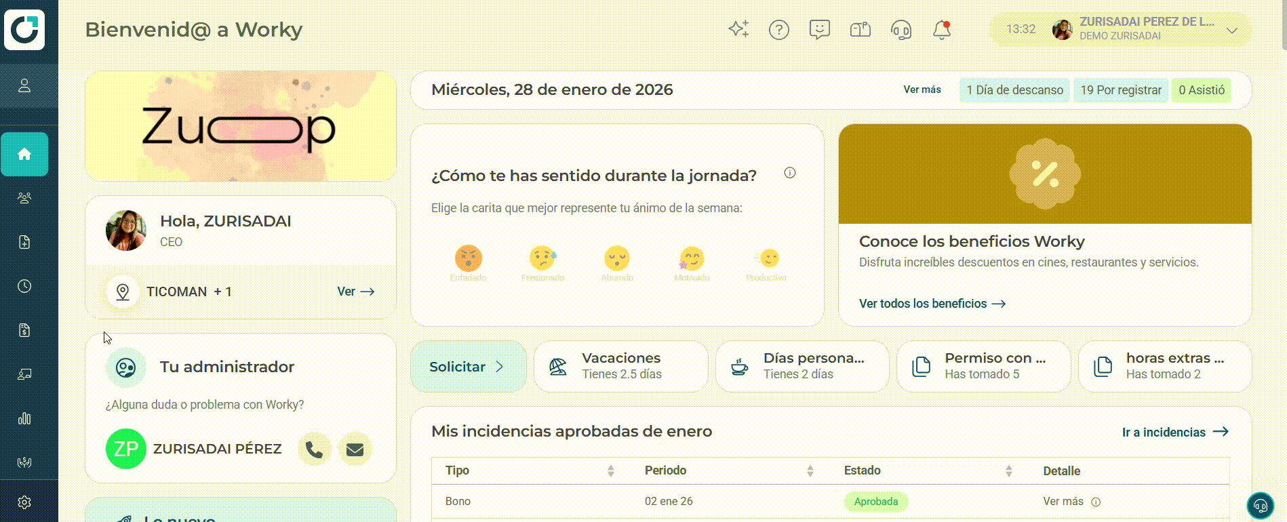Screen dimensions: 1287x522
Task: Click ZURISADAI profile photo in greeting card
Action: click(x=126, y=230)
